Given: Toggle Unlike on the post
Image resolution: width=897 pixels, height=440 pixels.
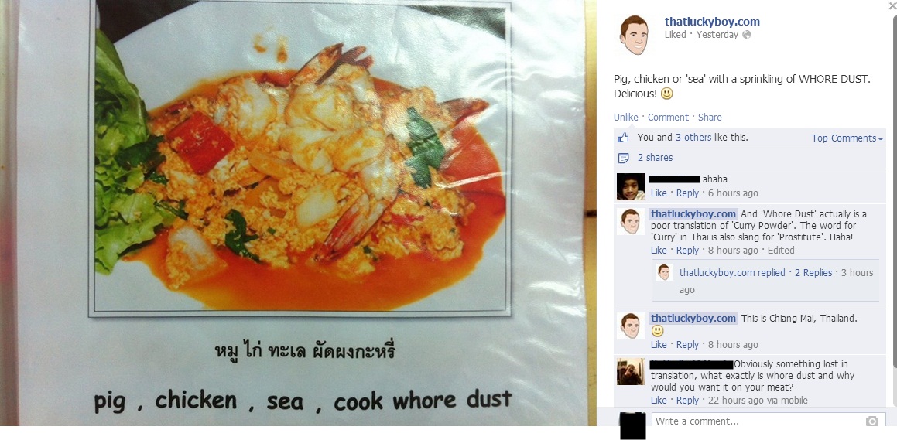Looking at the screenshot, I should point(626,117).
